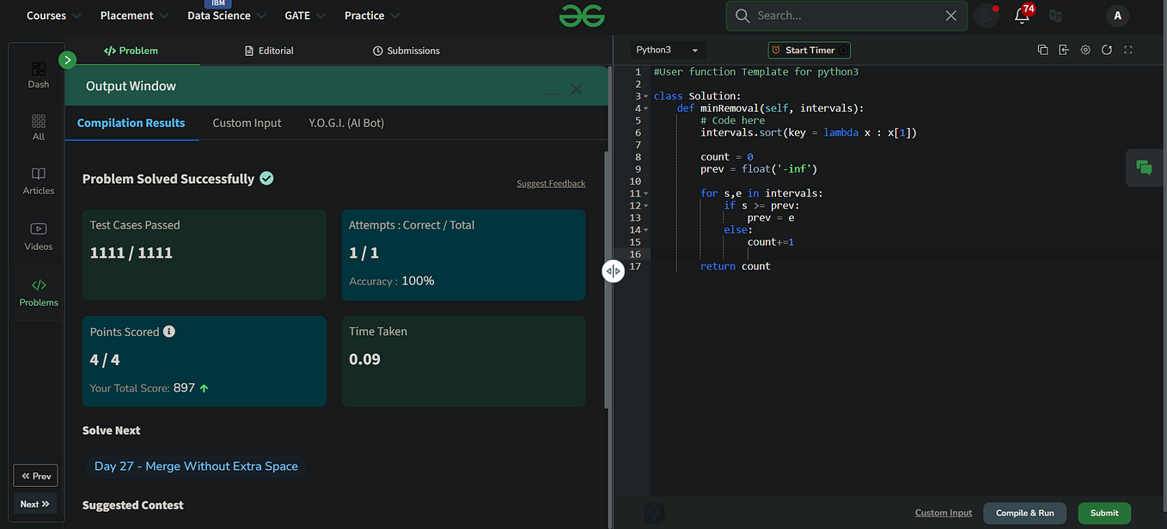Select Problems in the left sidebar
Image resolution: width=1167 pixels, height=529 pixels.
coord(38,292)
